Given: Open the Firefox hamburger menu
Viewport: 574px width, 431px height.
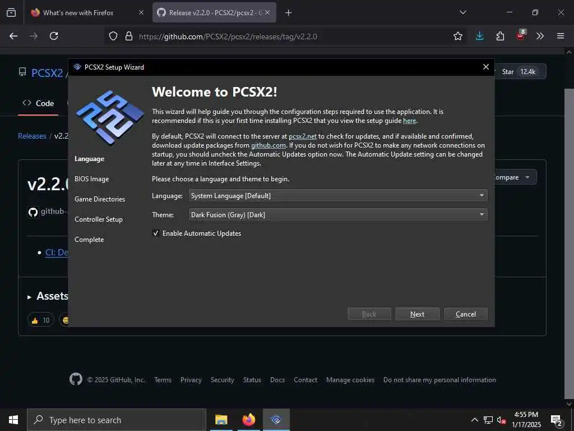Looking at the screenshot, I should point(561,36).
